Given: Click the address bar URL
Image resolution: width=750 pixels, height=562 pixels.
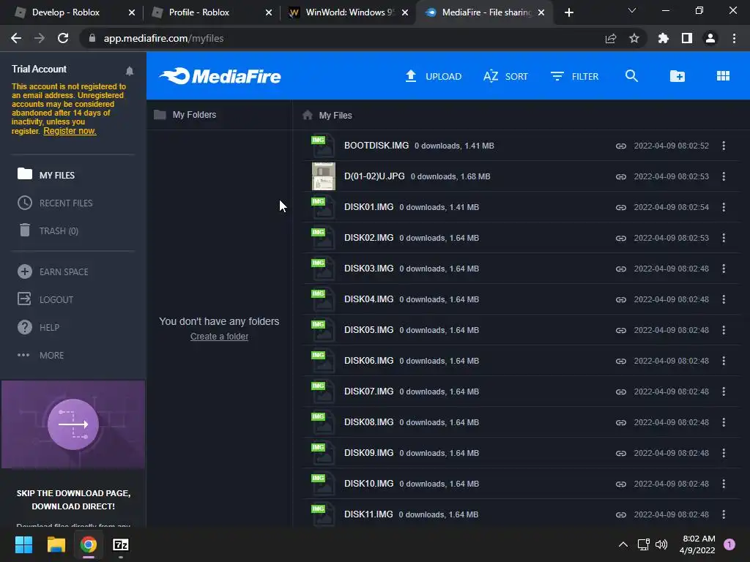Looking at the screenshot, I should (163, 38).
